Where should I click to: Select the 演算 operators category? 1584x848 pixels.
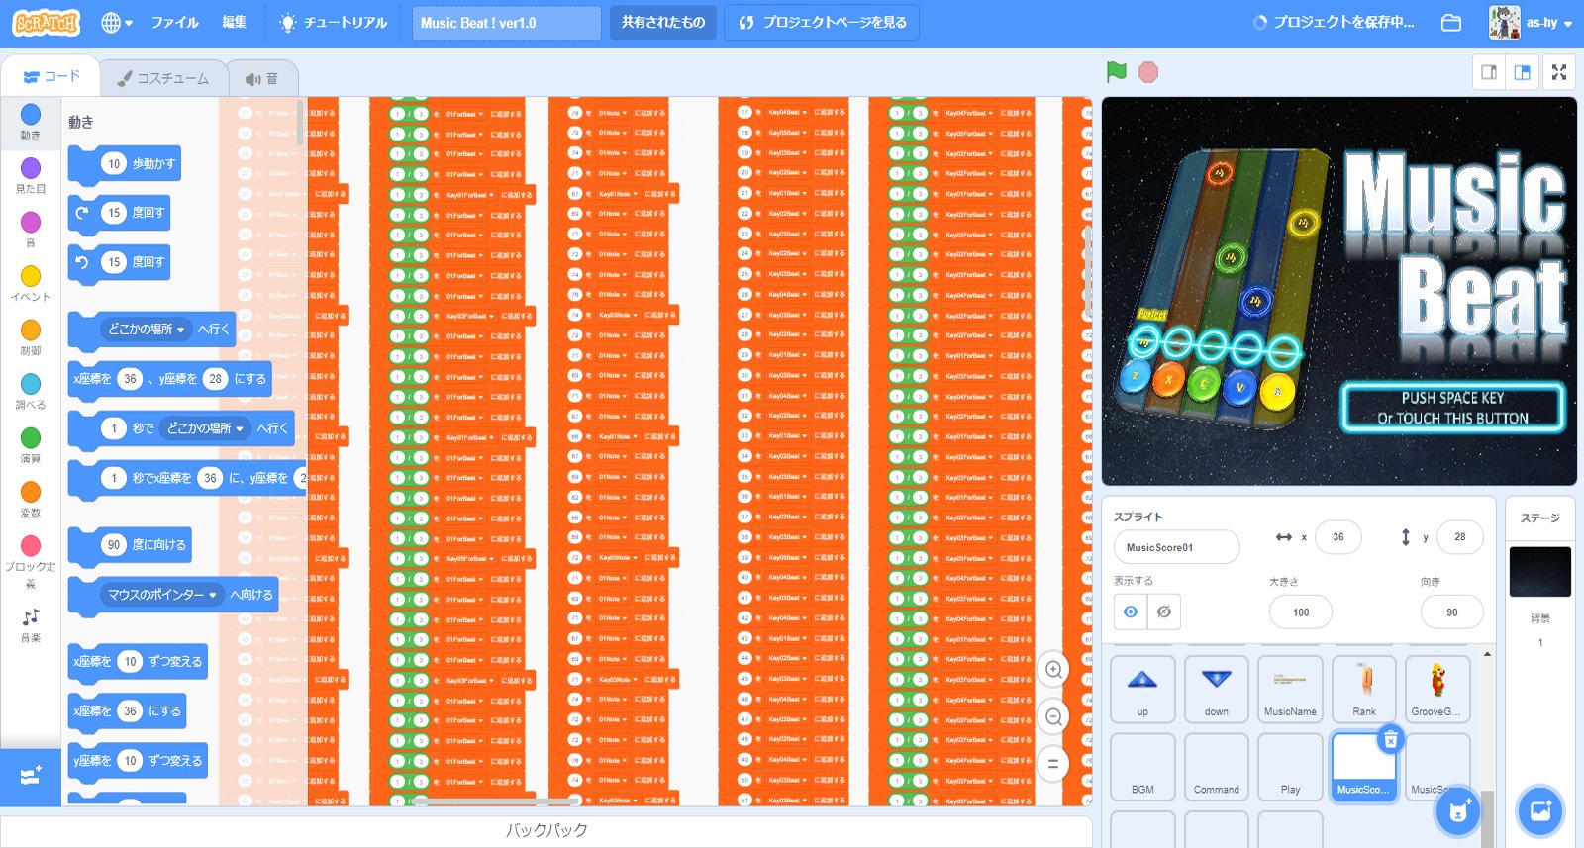[31, 445]
